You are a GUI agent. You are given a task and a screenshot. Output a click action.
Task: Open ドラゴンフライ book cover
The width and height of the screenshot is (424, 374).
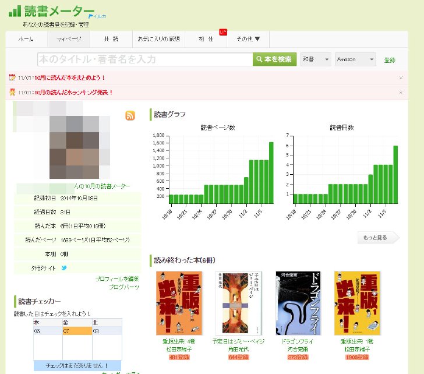298,303
